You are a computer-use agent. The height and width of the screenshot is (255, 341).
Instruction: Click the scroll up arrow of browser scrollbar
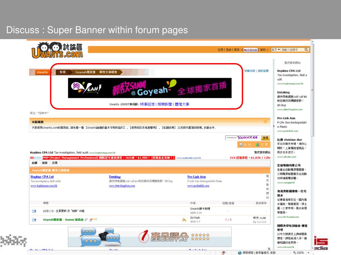point(312,42)
